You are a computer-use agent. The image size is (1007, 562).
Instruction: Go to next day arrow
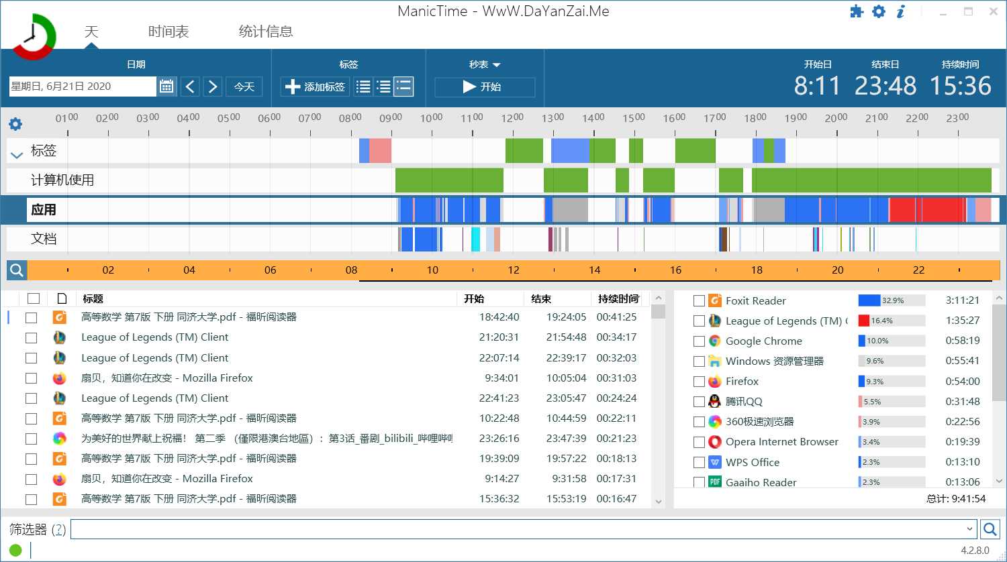click(213, 87)
